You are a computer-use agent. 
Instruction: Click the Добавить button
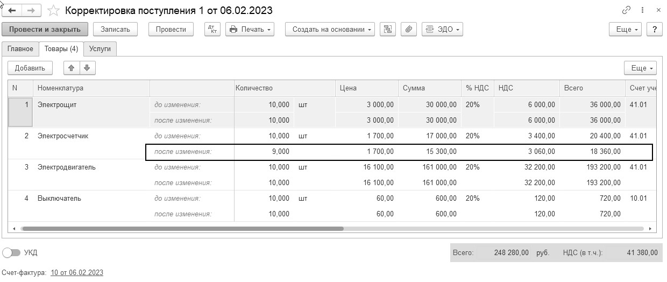(30, 68)
